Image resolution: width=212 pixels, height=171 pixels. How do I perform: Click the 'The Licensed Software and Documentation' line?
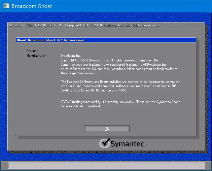tap(120, 82)
